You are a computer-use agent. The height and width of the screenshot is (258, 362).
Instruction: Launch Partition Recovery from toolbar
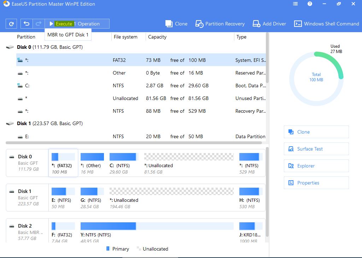pyautogui.click(x=220, y=24)
